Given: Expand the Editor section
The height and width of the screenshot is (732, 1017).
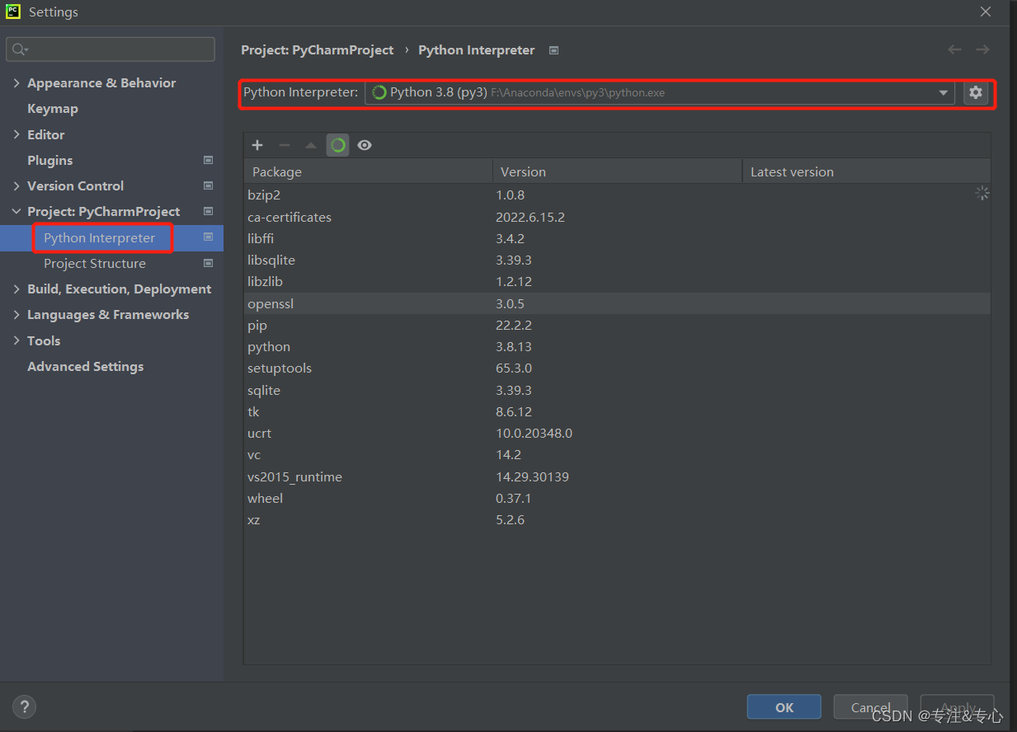Looking at the screenshot, I should pos(16,134).
